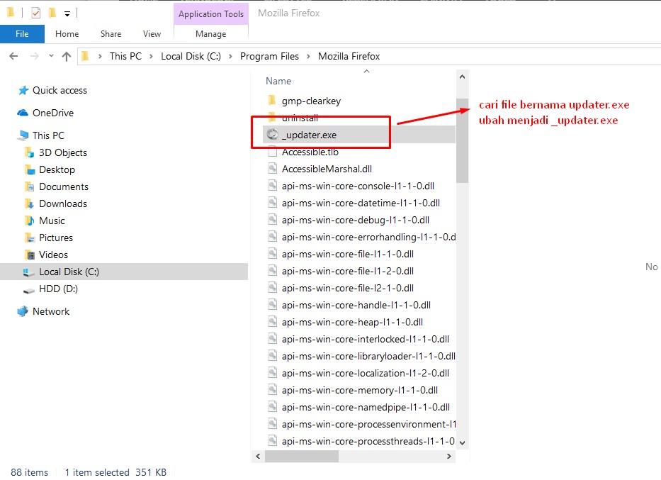Open the 3D Objects folder in the sidebar
The width and height of the screenshot is (661, 480).
[x=63, y=152]
